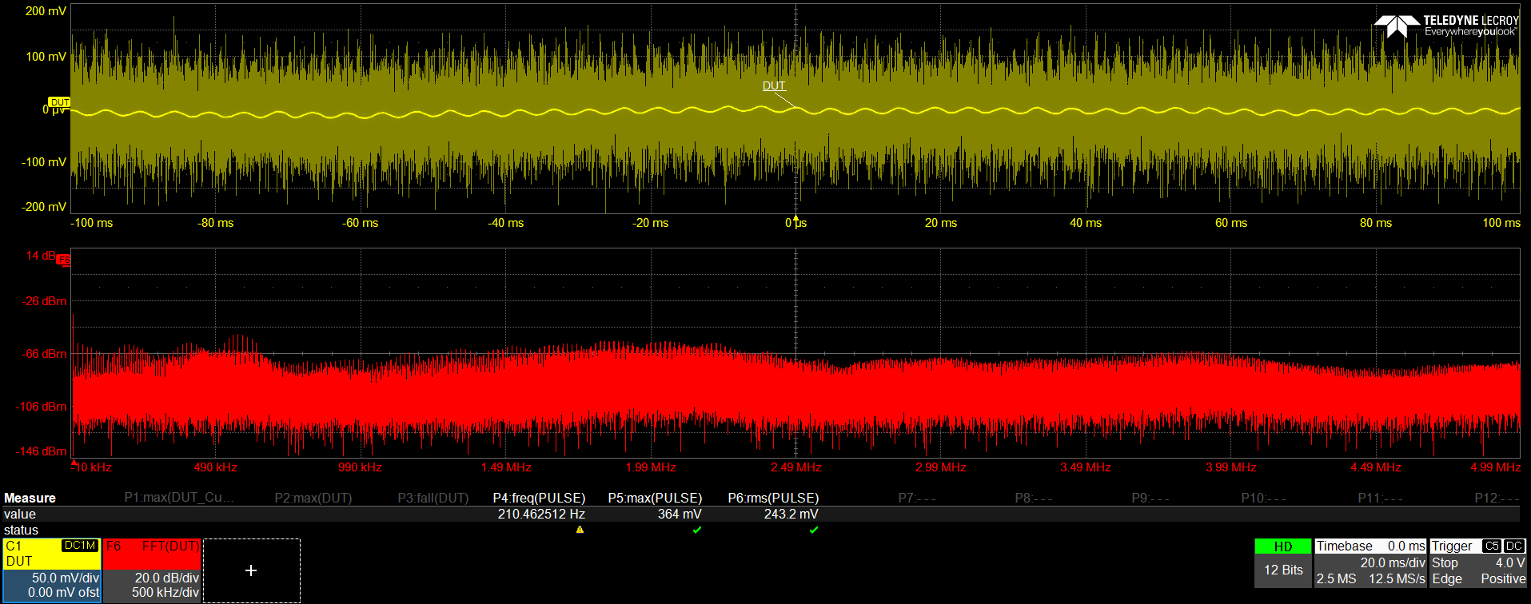Click the yellow warning status icon under P4

tap(580, 530)
